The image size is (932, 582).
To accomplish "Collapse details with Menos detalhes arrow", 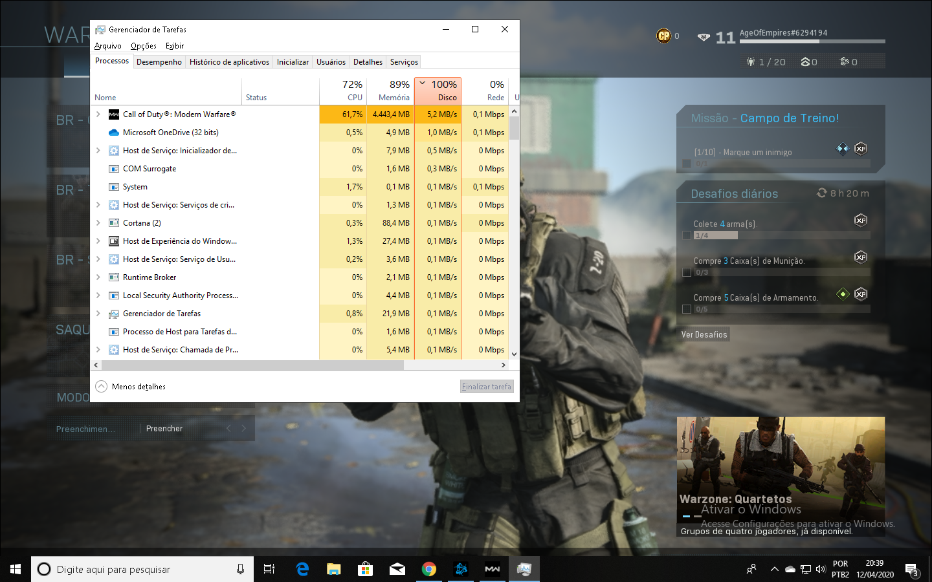I will tap(102, 387).
